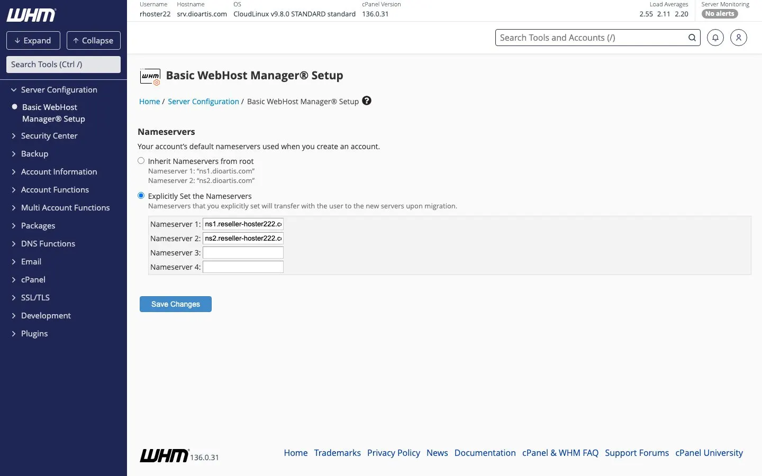
Task: Click the WHM footer logo
Action: [x=164, y=455]
